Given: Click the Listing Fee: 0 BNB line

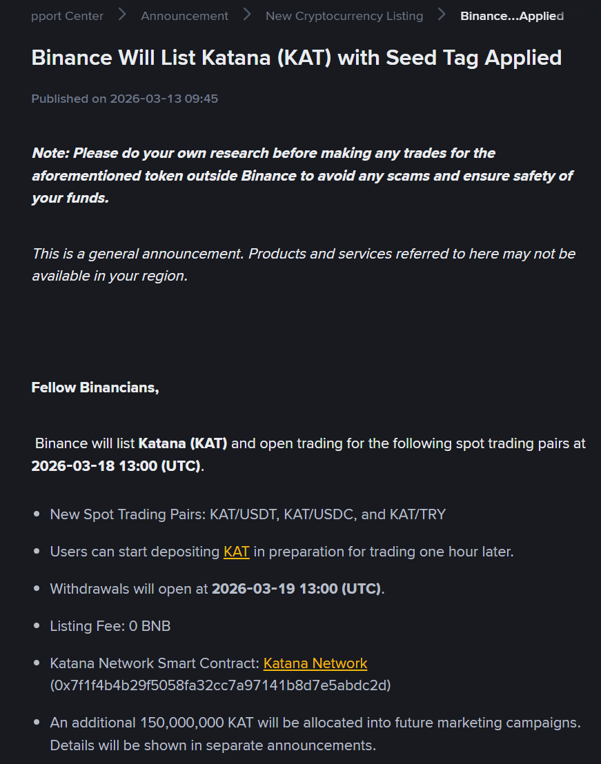Looking at the screenshot, I should pyautogui.click(x=110, y=627).
